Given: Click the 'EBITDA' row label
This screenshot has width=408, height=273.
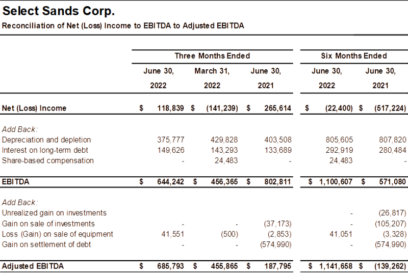Looking at the screenshot, I should [x=16, y=181].
